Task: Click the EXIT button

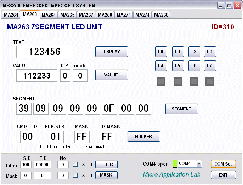Action: pyautogui.click(x=223, y=175)
